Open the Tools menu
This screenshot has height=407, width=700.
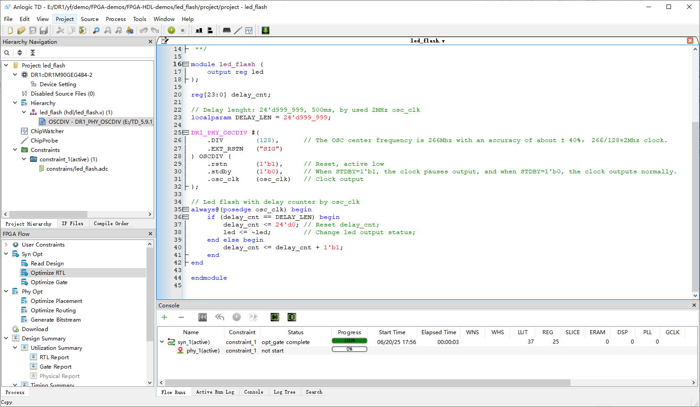[x=140, y=19]
